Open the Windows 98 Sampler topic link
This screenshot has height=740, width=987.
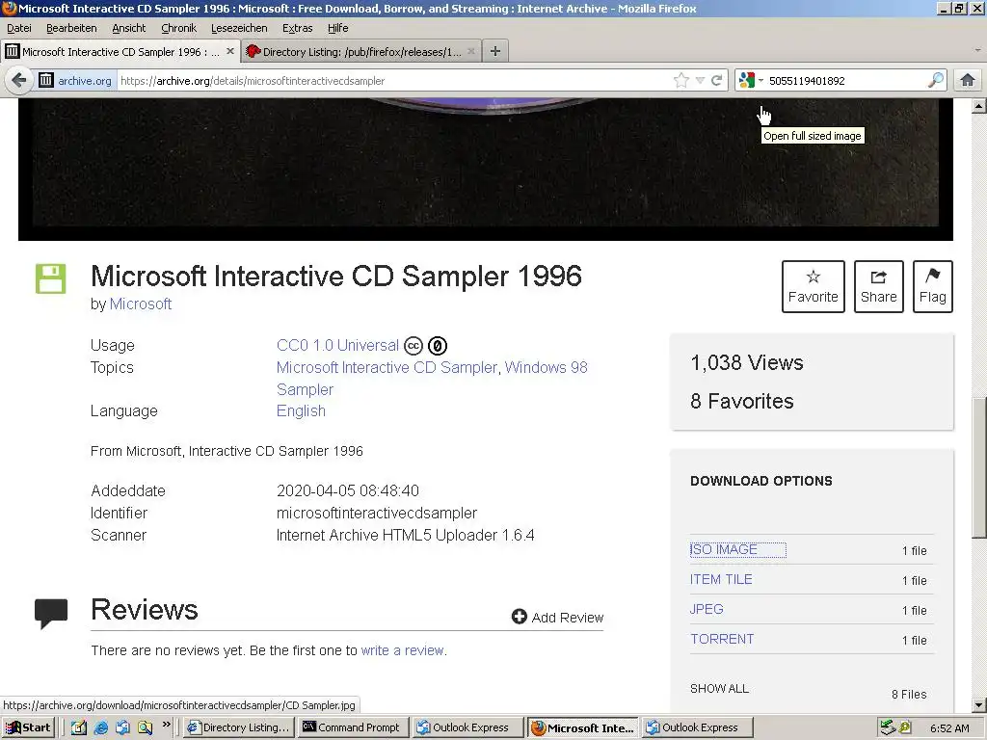pyautogui.click(x=432, y=378)
